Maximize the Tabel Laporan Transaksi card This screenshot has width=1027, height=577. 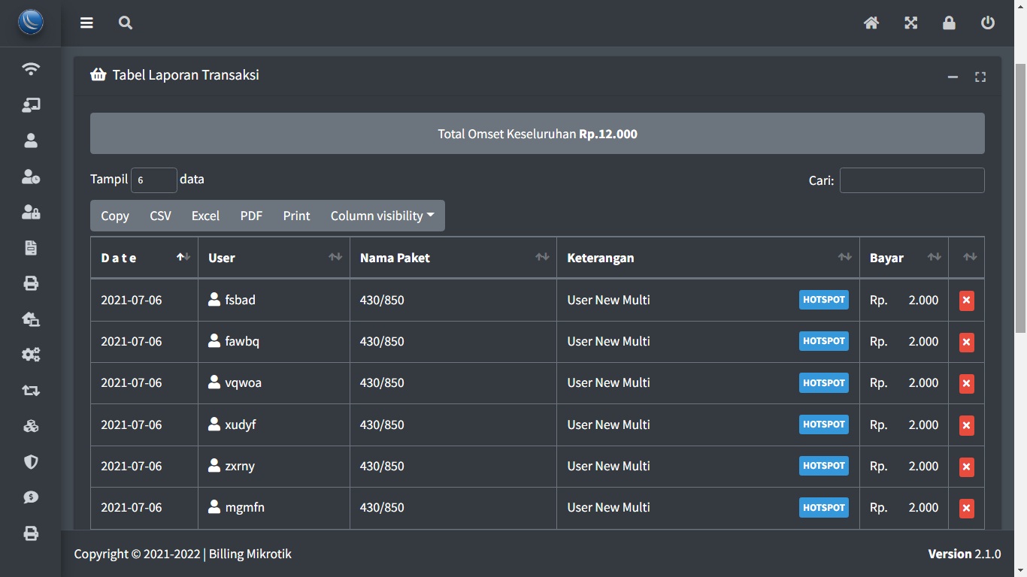click(980, 77)
